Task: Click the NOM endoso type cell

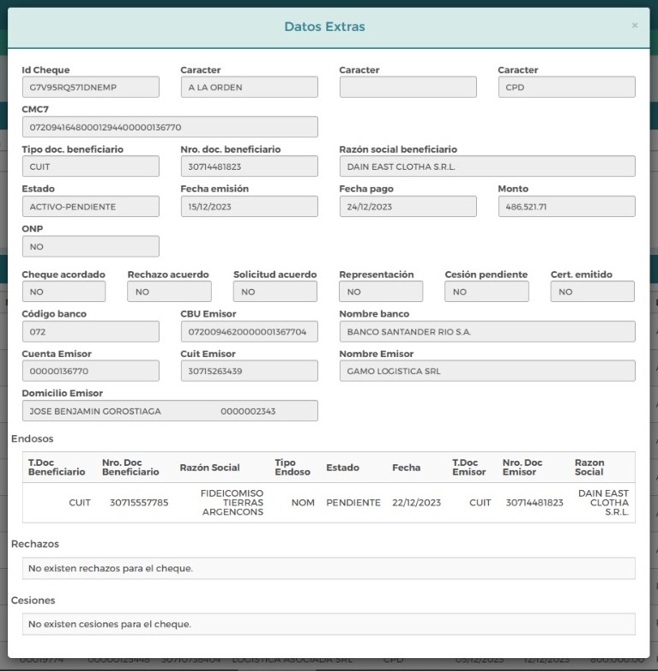Action: (x=303, y=503)
